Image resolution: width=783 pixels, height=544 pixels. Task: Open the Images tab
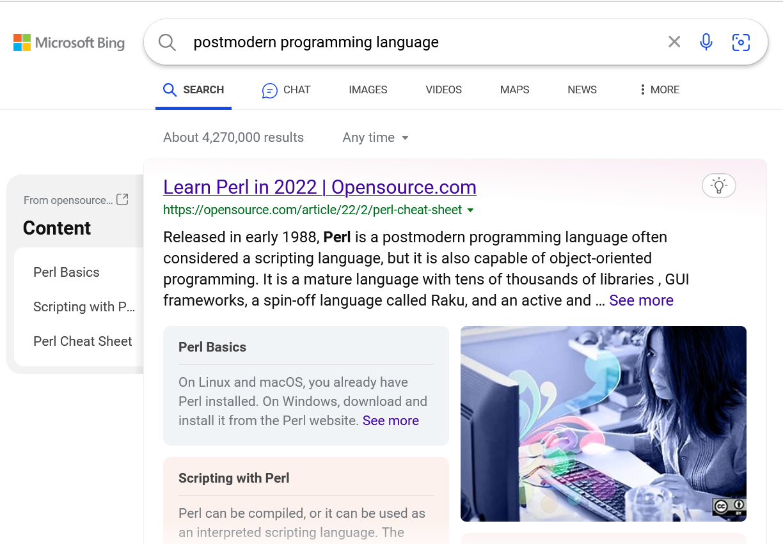368,90
